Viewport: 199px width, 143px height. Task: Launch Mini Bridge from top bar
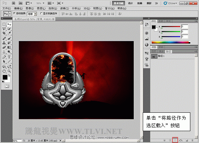(20, 3)
